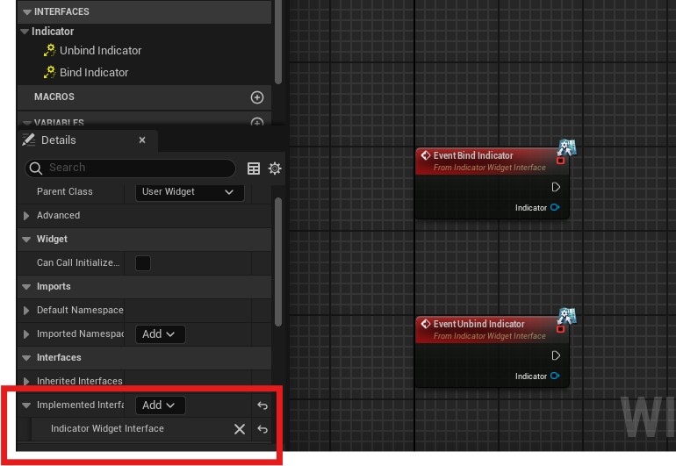Image resolution: width=676 pixels, height=466 pixels.
Task: Select the Bind Indicator interface function
Action: pos(94,73)
